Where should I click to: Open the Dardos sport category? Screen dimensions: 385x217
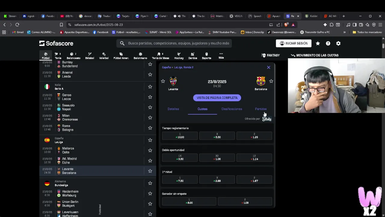click(x=192, y=56)
